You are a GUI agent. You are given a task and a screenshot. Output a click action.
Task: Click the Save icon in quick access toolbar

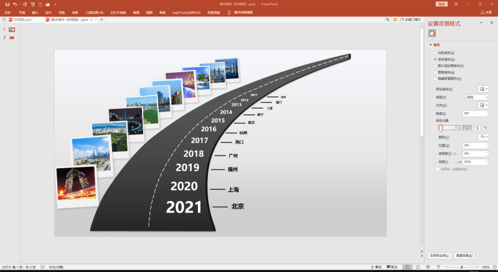(x=6, y=4)
